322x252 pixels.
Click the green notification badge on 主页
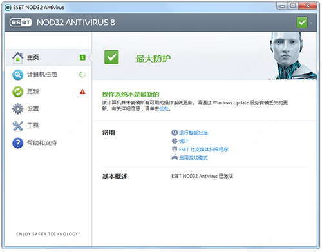pyautogui.click(x=82, y=57)
